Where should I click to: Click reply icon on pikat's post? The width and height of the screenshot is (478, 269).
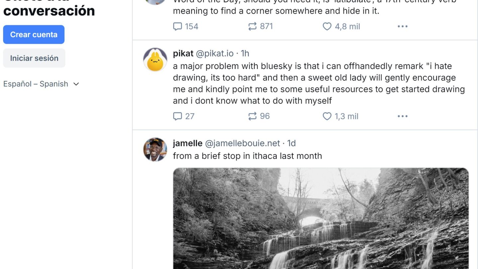pos(178,116)
